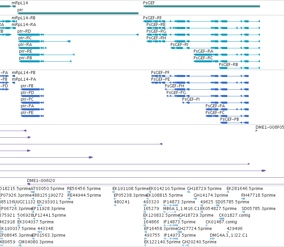
Task: Select protein ptr-PE
Action: (32, 116)
